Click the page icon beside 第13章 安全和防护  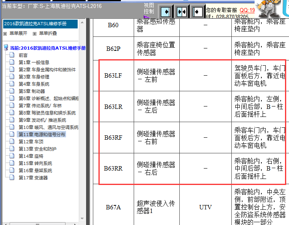pos(12,149)
